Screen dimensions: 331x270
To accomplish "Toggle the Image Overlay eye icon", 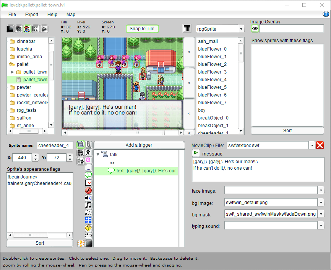I will pos(255,28).
